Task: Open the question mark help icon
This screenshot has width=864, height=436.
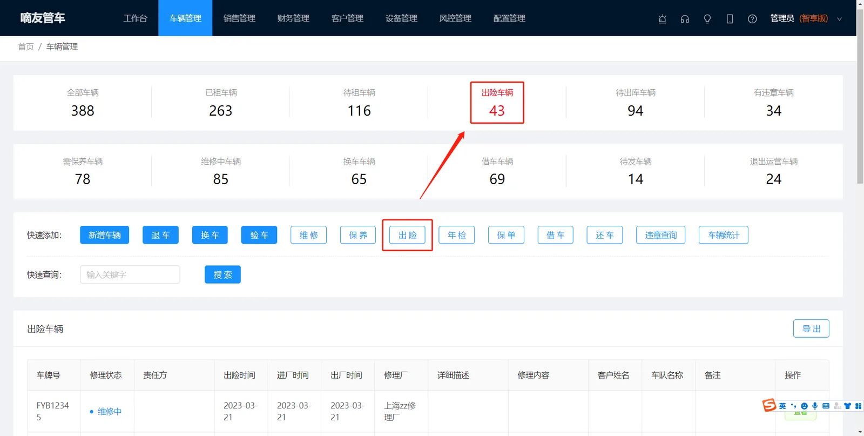Action: 752,19
